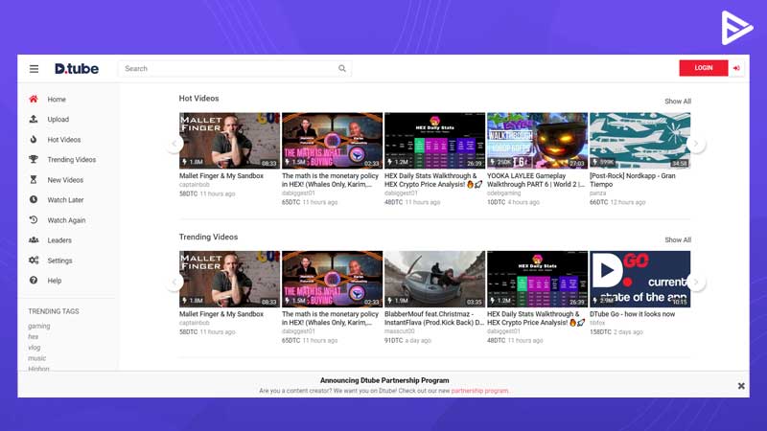Select Trending Videos sidebar item

[71, 160]
